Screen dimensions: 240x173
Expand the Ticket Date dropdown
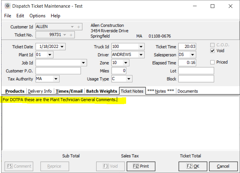[62, 47]
